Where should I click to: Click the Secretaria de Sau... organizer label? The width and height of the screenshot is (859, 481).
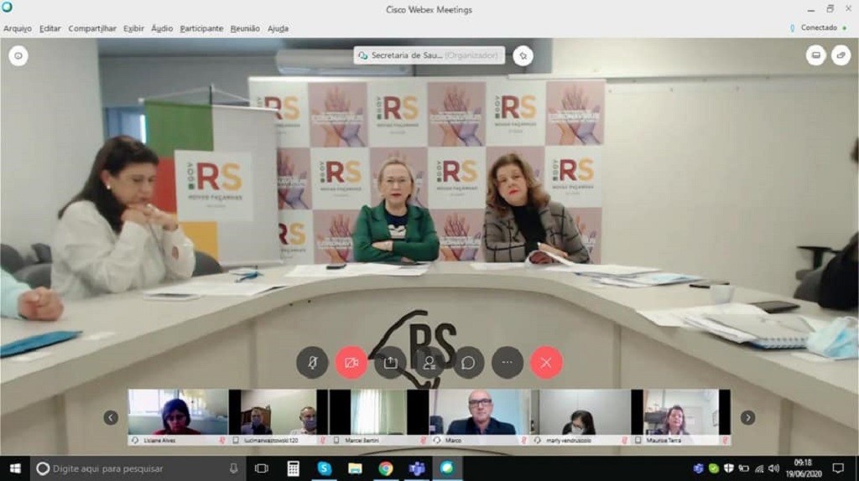coord(429,55)
